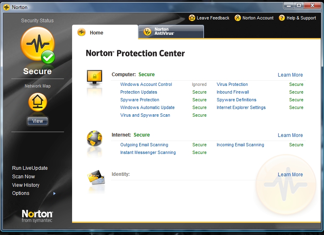
Task: Click the Help & Support question mark icon
Action: click(281, 18)
